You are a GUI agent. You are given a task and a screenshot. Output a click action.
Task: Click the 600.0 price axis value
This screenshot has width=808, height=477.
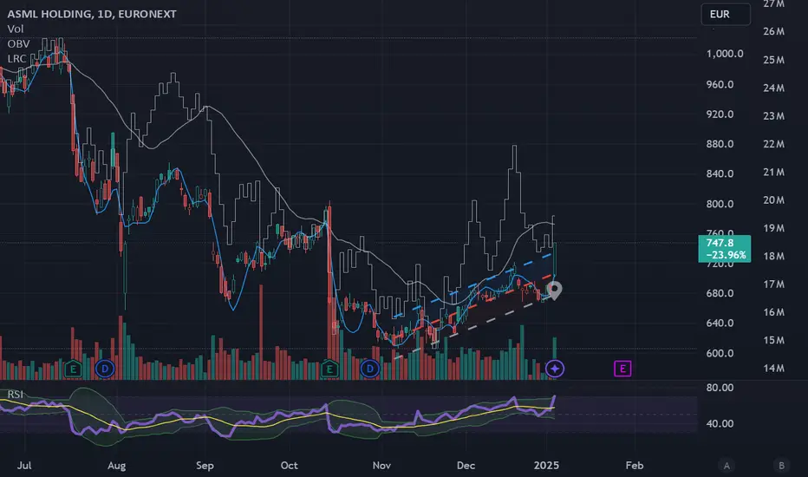(720, 353)
